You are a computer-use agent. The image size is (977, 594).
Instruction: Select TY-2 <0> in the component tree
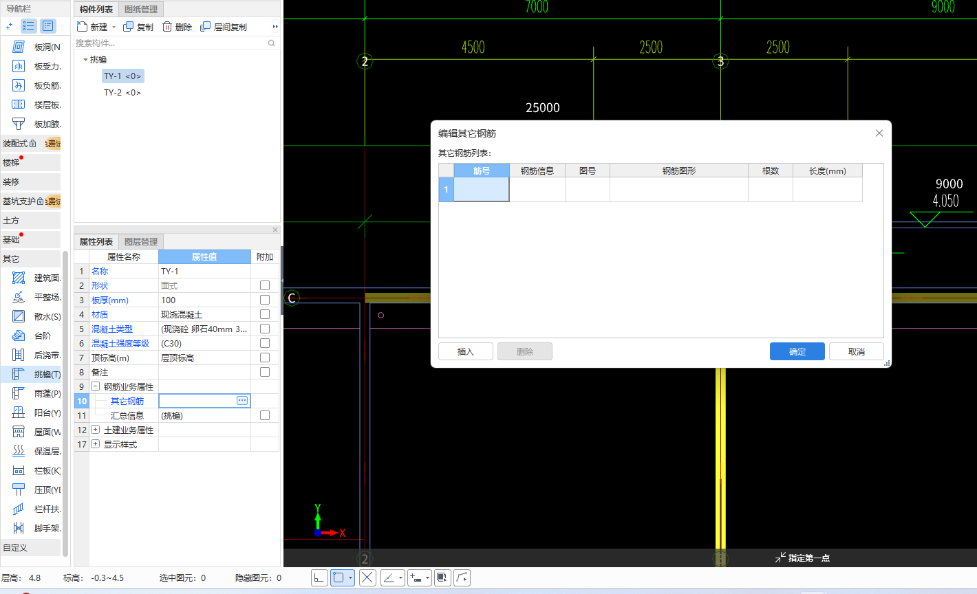pyautogui.click(x=122, y=92)
